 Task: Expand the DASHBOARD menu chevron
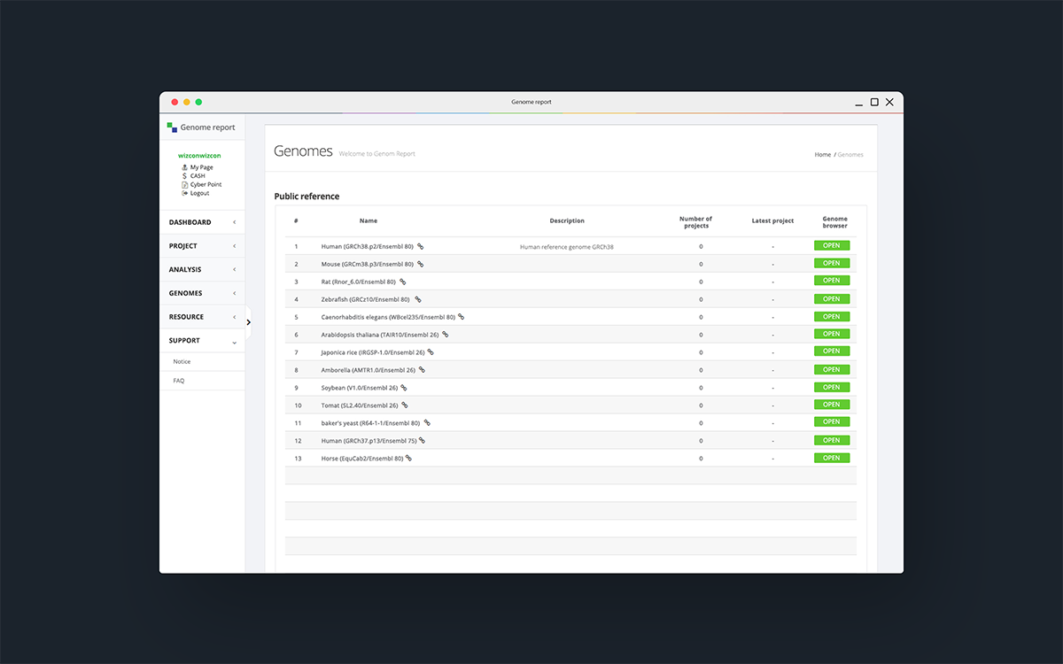(235, 222)
